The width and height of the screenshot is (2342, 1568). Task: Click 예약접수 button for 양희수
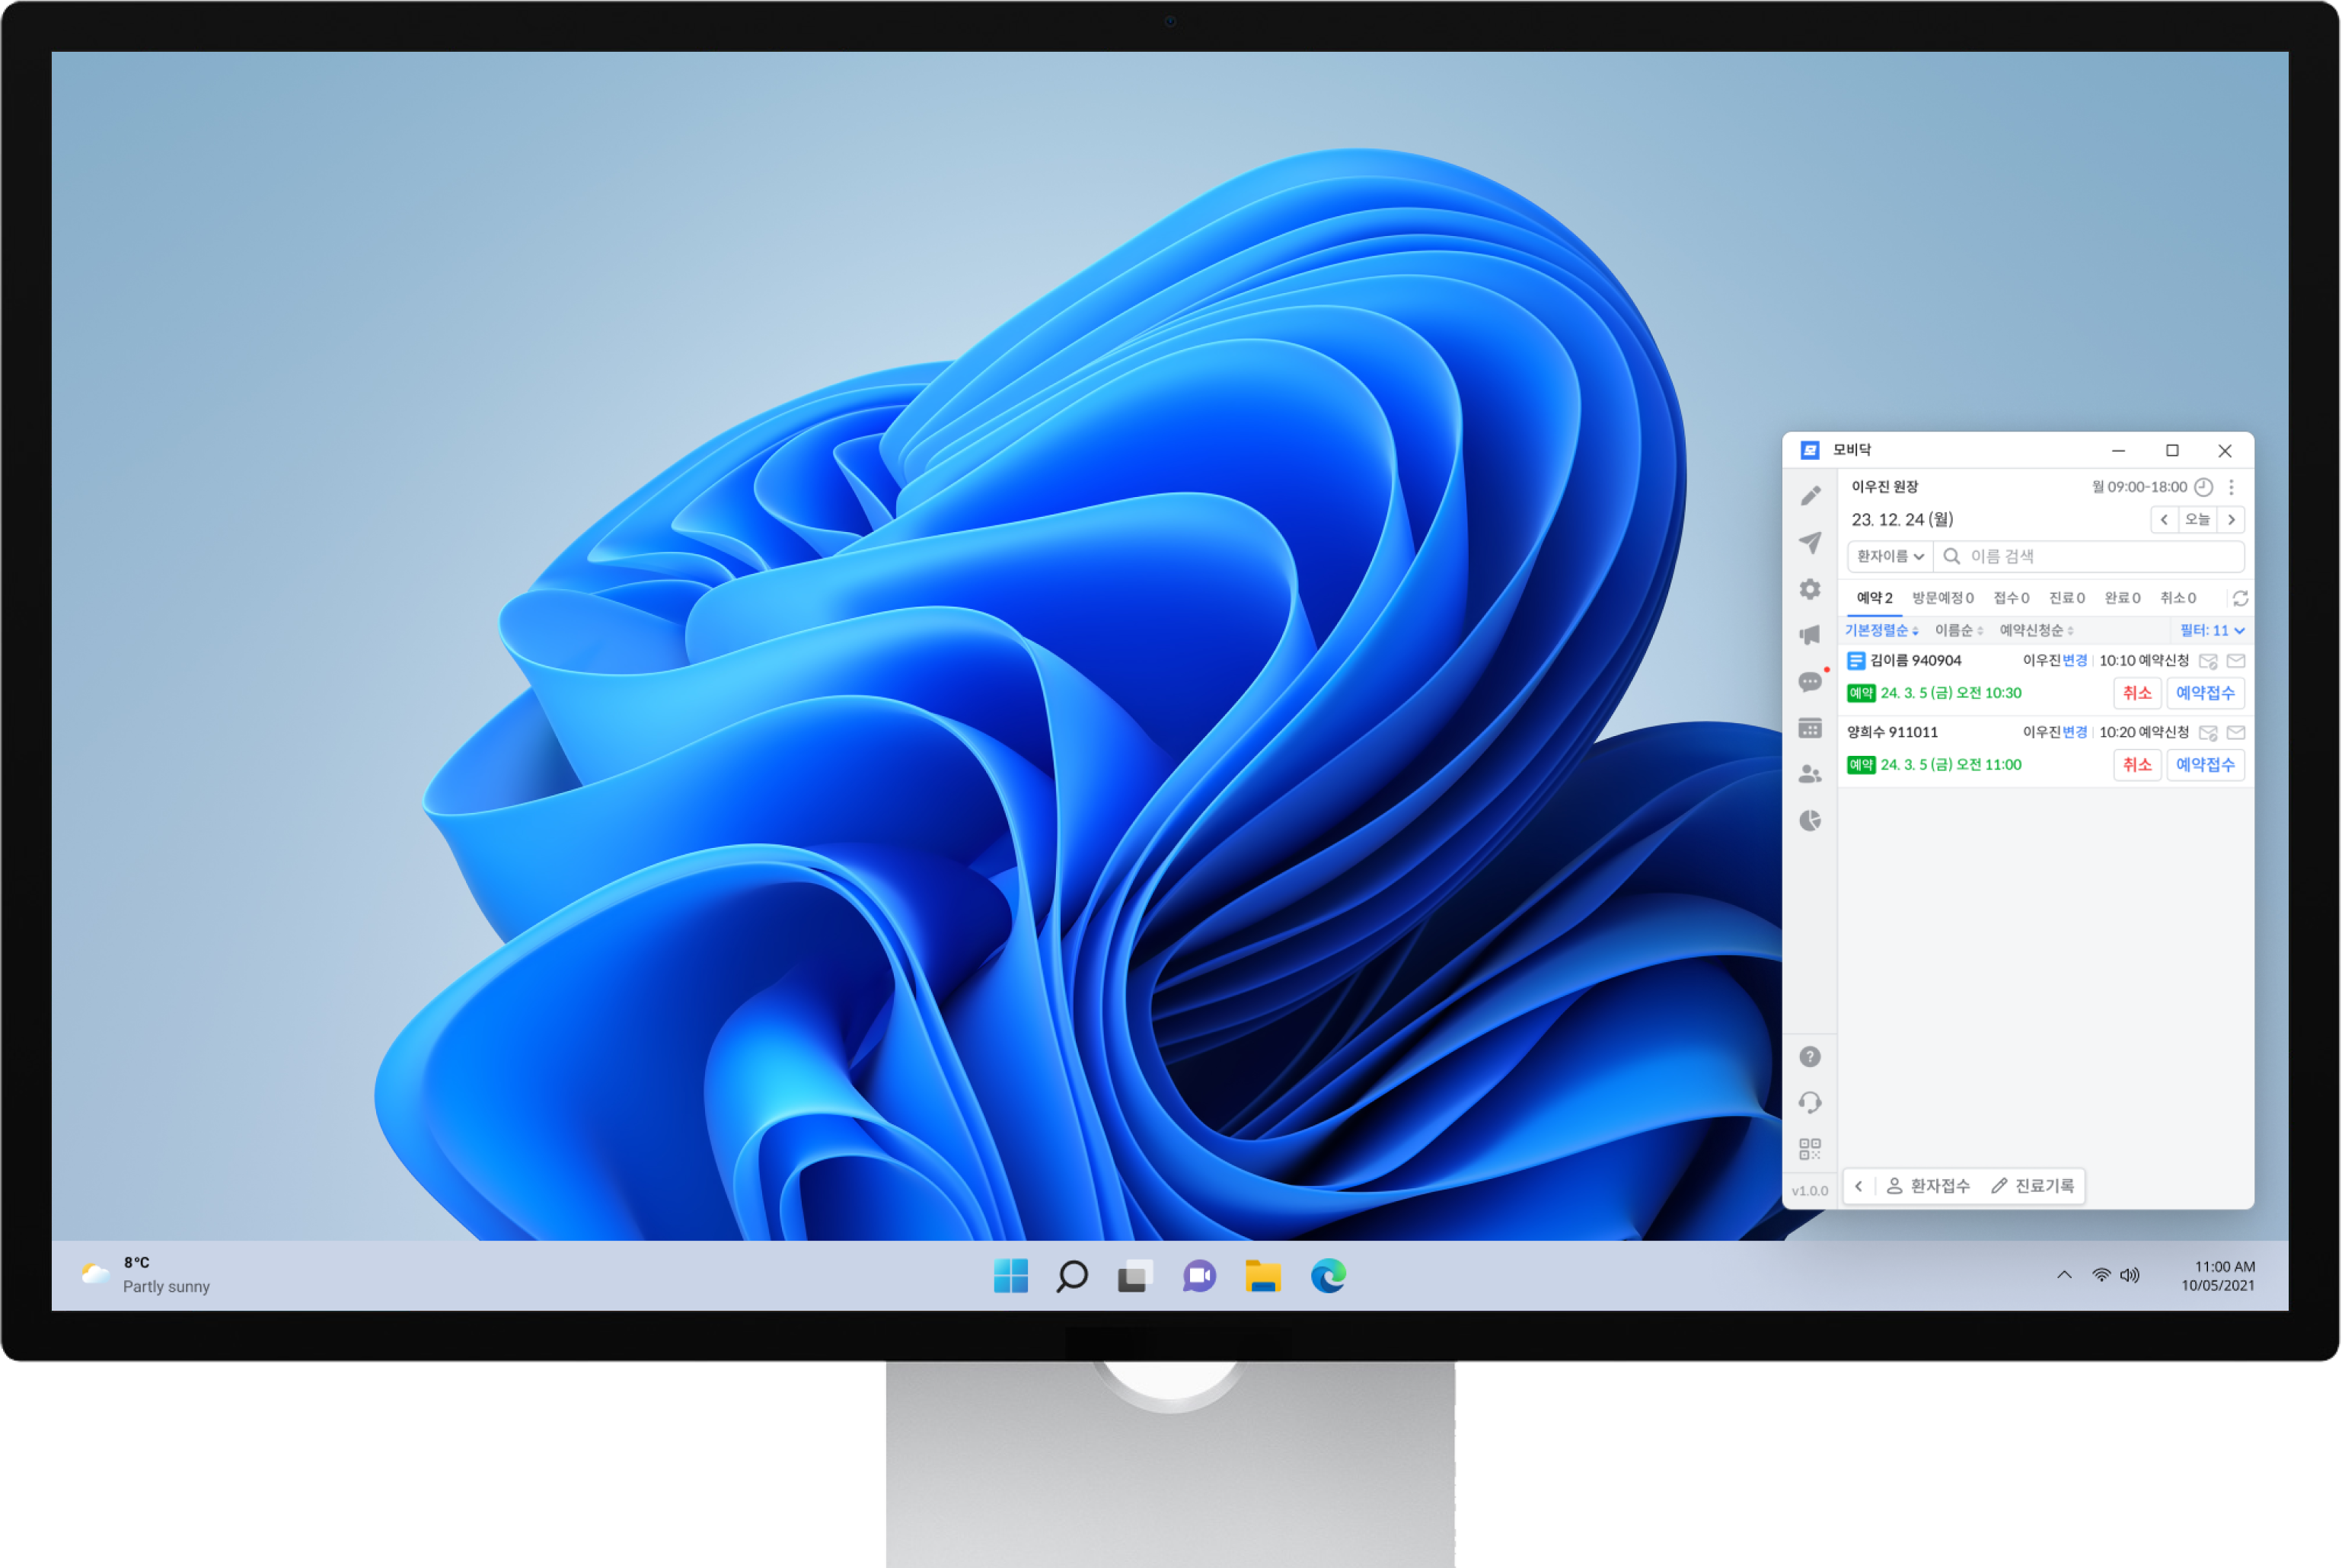click(x=2205, y=765)
